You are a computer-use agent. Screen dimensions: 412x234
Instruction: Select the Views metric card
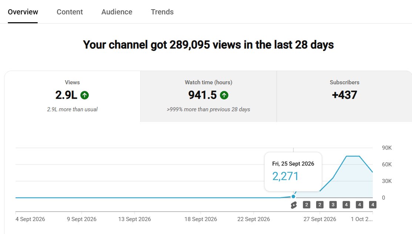72,96
